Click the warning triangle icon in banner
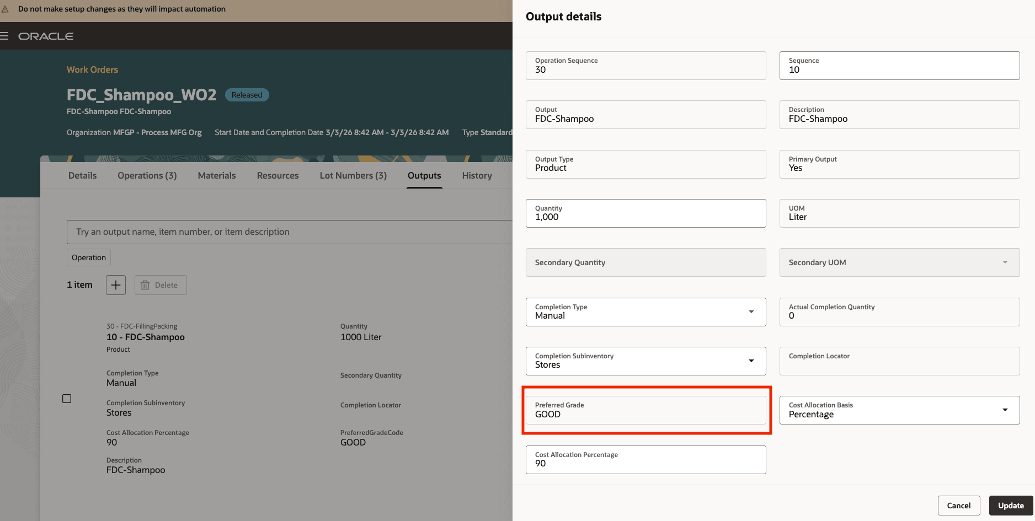1035x521 pixels. [5, 9]
